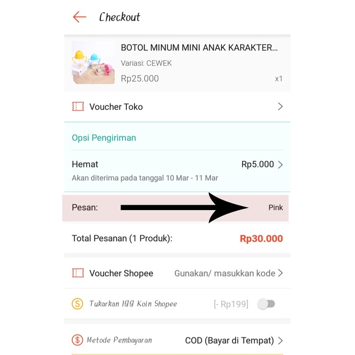This screenshot has height=355, width=355.
Task: Open shipping options via Rp5.000 chevron
Action: pos(280,165)
